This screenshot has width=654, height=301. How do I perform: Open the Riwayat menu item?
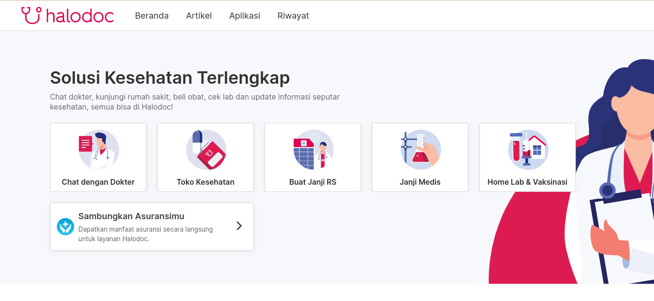point(293,16)
